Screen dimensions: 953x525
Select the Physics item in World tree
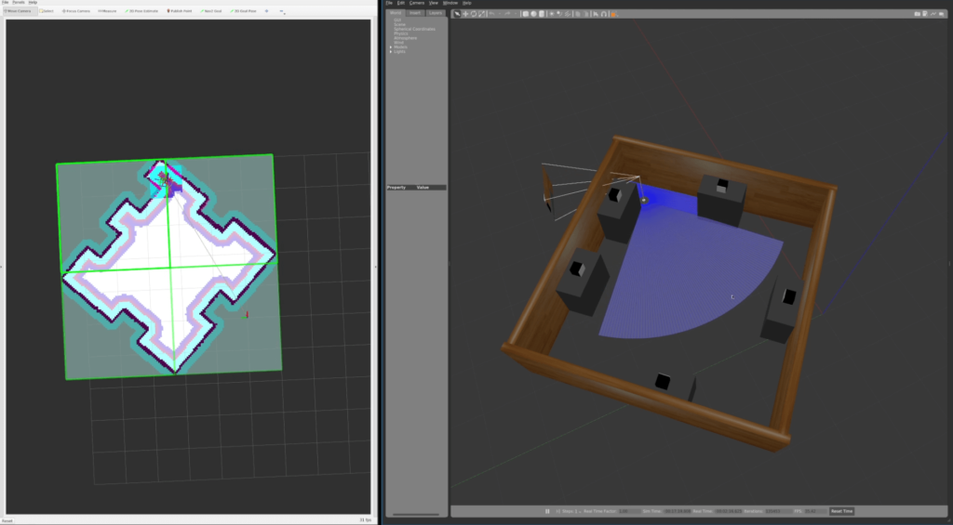(x=400, y=33)
